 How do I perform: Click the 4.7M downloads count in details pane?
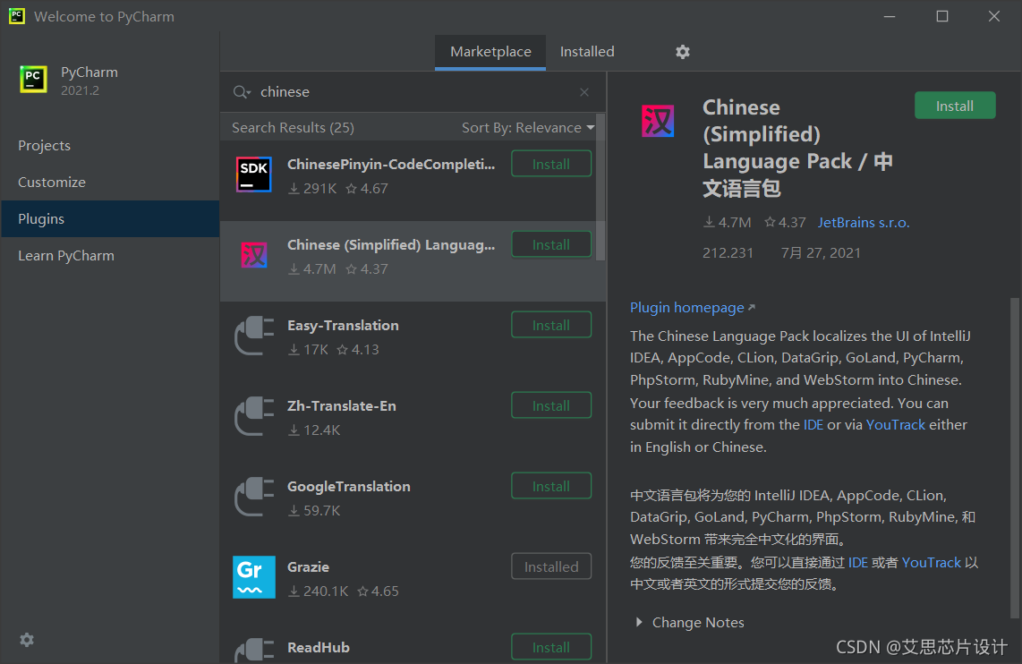[728, 222]
